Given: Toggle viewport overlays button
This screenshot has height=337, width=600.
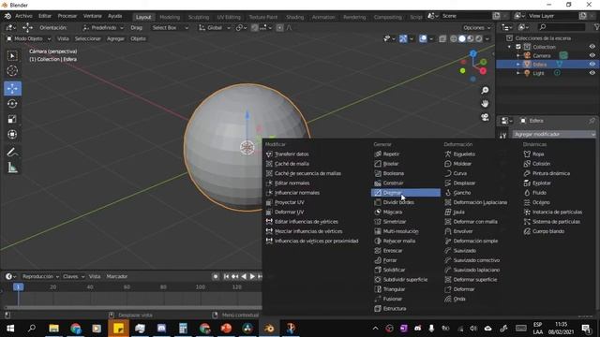Looking at the screenshot, I should (423, 38).
